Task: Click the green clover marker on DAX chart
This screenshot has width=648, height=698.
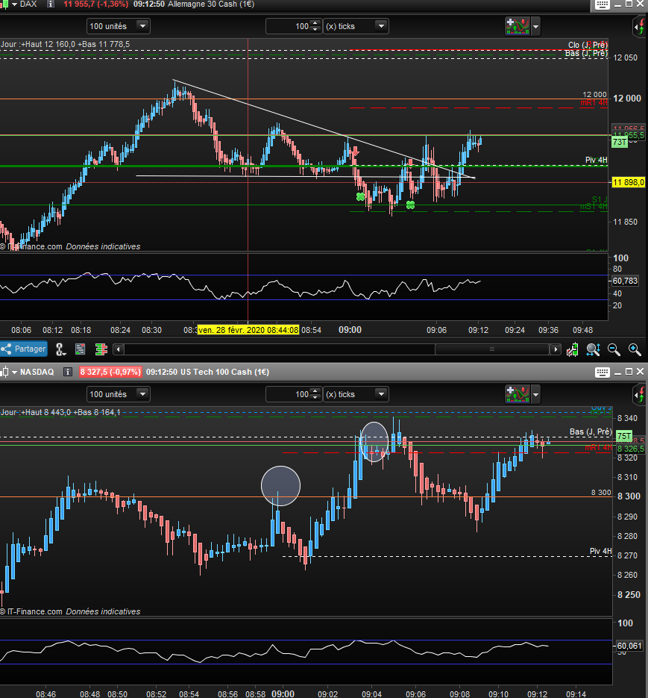Action: pyautogui.click(x=361, y=197)
